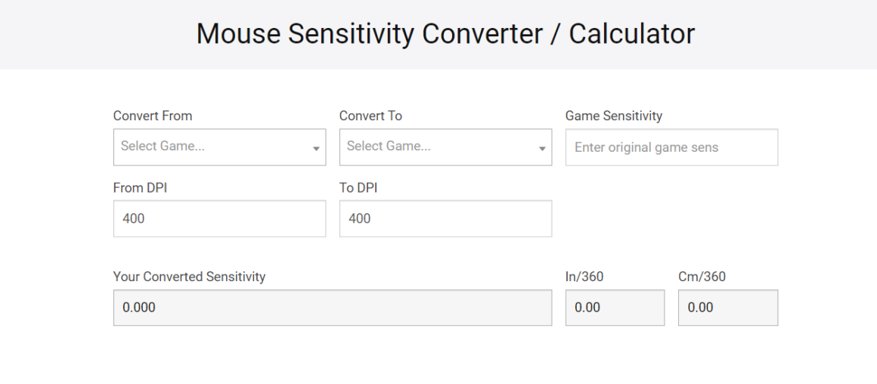Click the In/360 result field

pyautogui.click(x=615, y=308)
